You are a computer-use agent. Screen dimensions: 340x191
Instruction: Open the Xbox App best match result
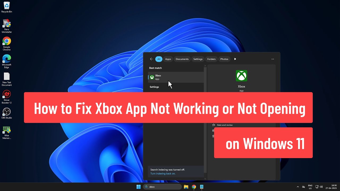pos(176,77)
